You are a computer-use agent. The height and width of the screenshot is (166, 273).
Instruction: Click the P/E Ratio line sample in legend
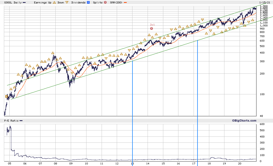[x=21, y=121]
